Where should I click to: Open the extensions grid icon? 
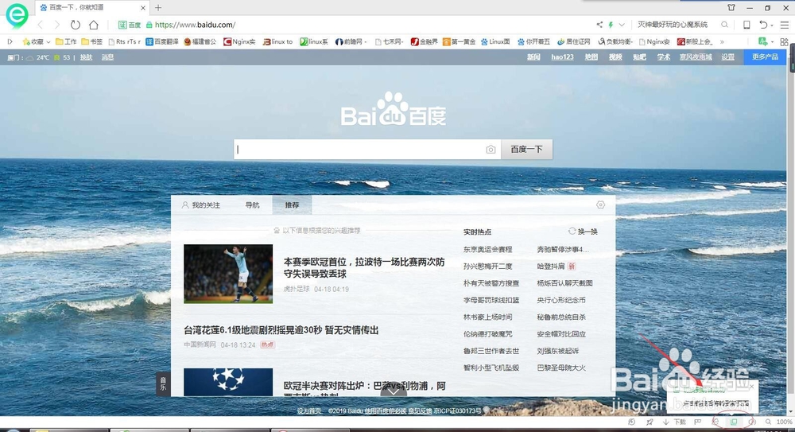tap(785, 41)
